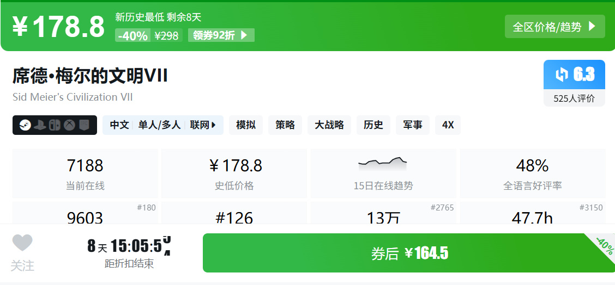Image resolution: width=615 pixels, height=285 pixels.
Task: Choose the 军事 tag
Action: pyautogui.click(x=413, y=125)
